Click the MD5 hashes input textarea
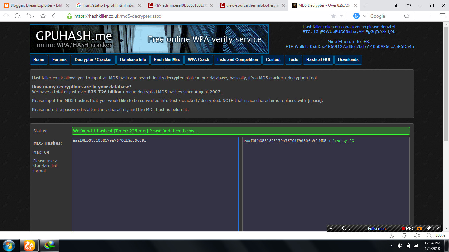The width and height of the screenshot is (449, 252). pos(155,184)
